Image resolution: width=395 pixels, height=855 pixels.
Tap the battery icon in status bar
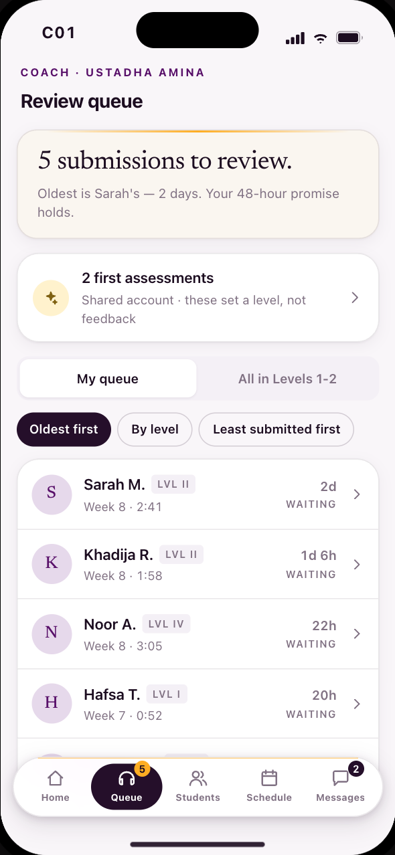[349, 38]
